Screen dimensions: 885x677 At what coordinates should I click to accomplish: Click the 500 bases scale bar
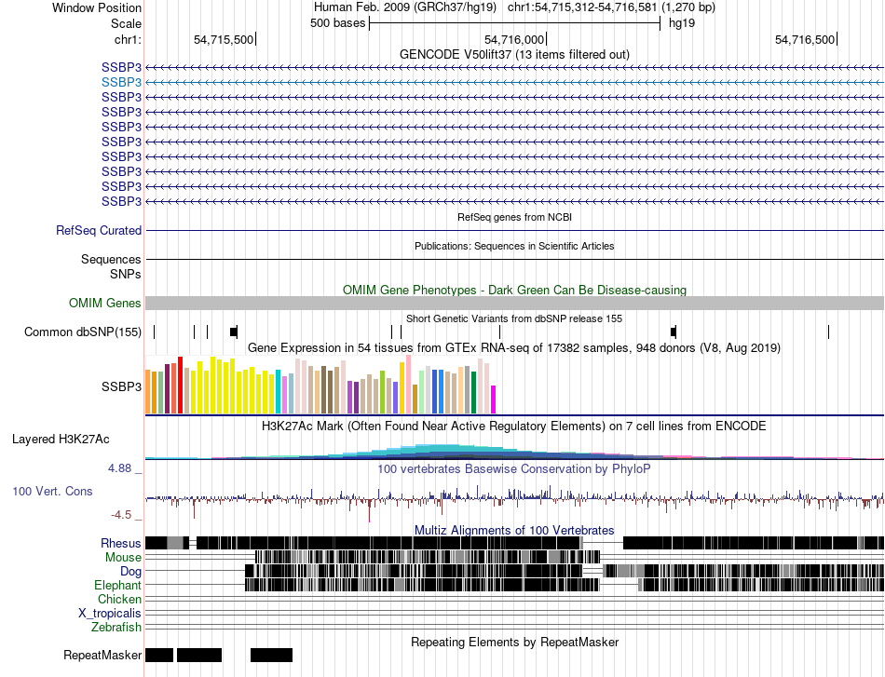(x=514, y=23)
